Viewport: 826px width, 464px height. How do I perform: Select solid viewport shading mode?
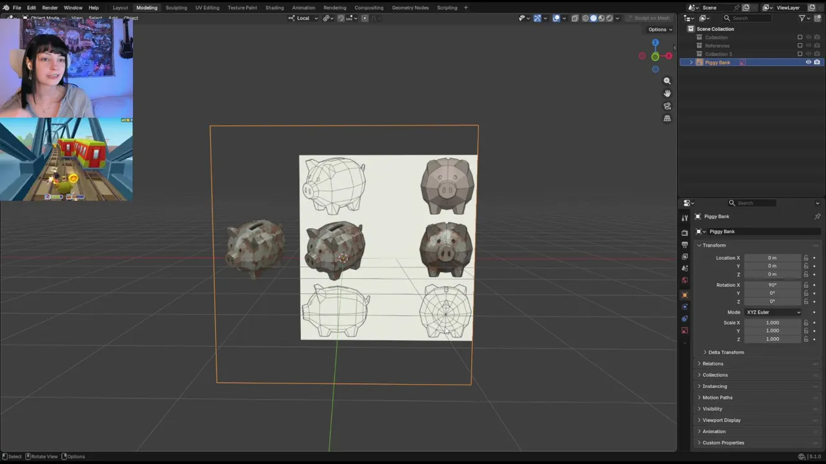pyautogui.click(x=594, y=18)
